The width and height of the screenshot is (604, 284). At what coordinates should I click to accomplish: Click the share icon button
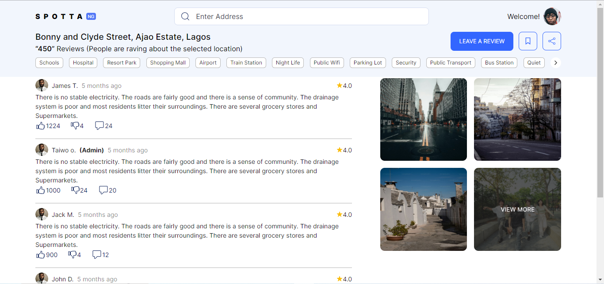coord(552,41)
